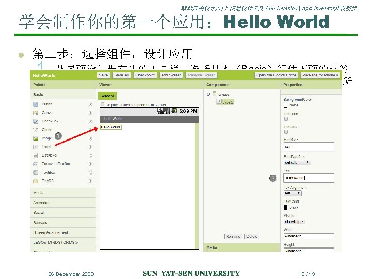Collapse the Screen1 tree node
Image resolution: width=372 pixels, height=279 pixels.
[208, 94]
